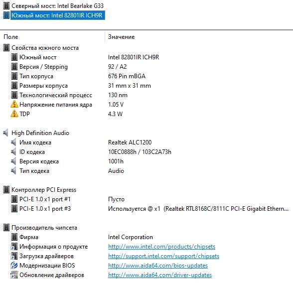Click the value 31 mm x 31 mm

(x=130, y=86)
